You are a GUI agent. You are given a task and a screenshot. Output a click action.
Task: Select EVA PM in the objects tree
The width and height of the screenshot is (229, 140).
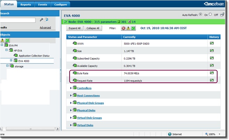(x=13, y=45)
